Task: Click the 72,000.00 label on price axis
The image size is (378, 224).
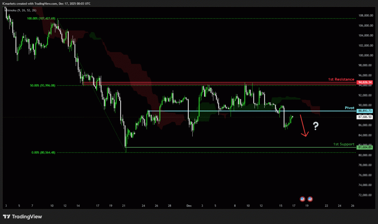Action: click(365, 195)
